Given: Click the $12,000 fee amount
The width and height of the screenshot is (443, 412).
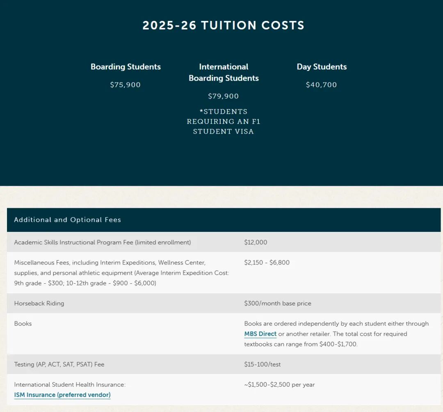Looking at the screenshot, I should pyautogui.click(x=256, y=242).
